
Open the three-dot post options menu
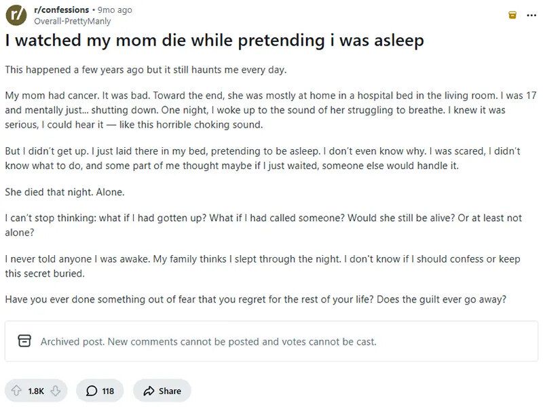[531, 15]
